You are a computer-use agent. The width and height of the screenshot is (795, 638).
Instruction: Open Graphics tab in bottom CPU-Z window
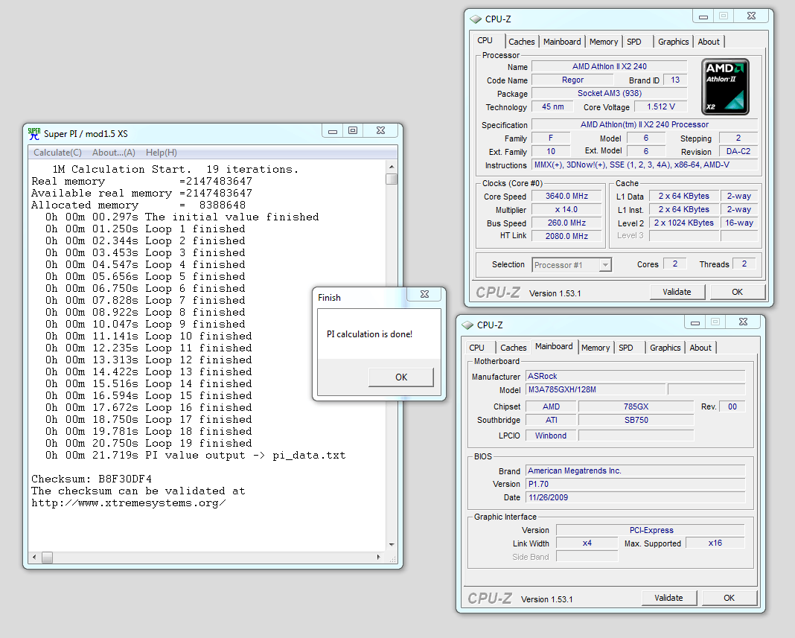click(665, 348)
